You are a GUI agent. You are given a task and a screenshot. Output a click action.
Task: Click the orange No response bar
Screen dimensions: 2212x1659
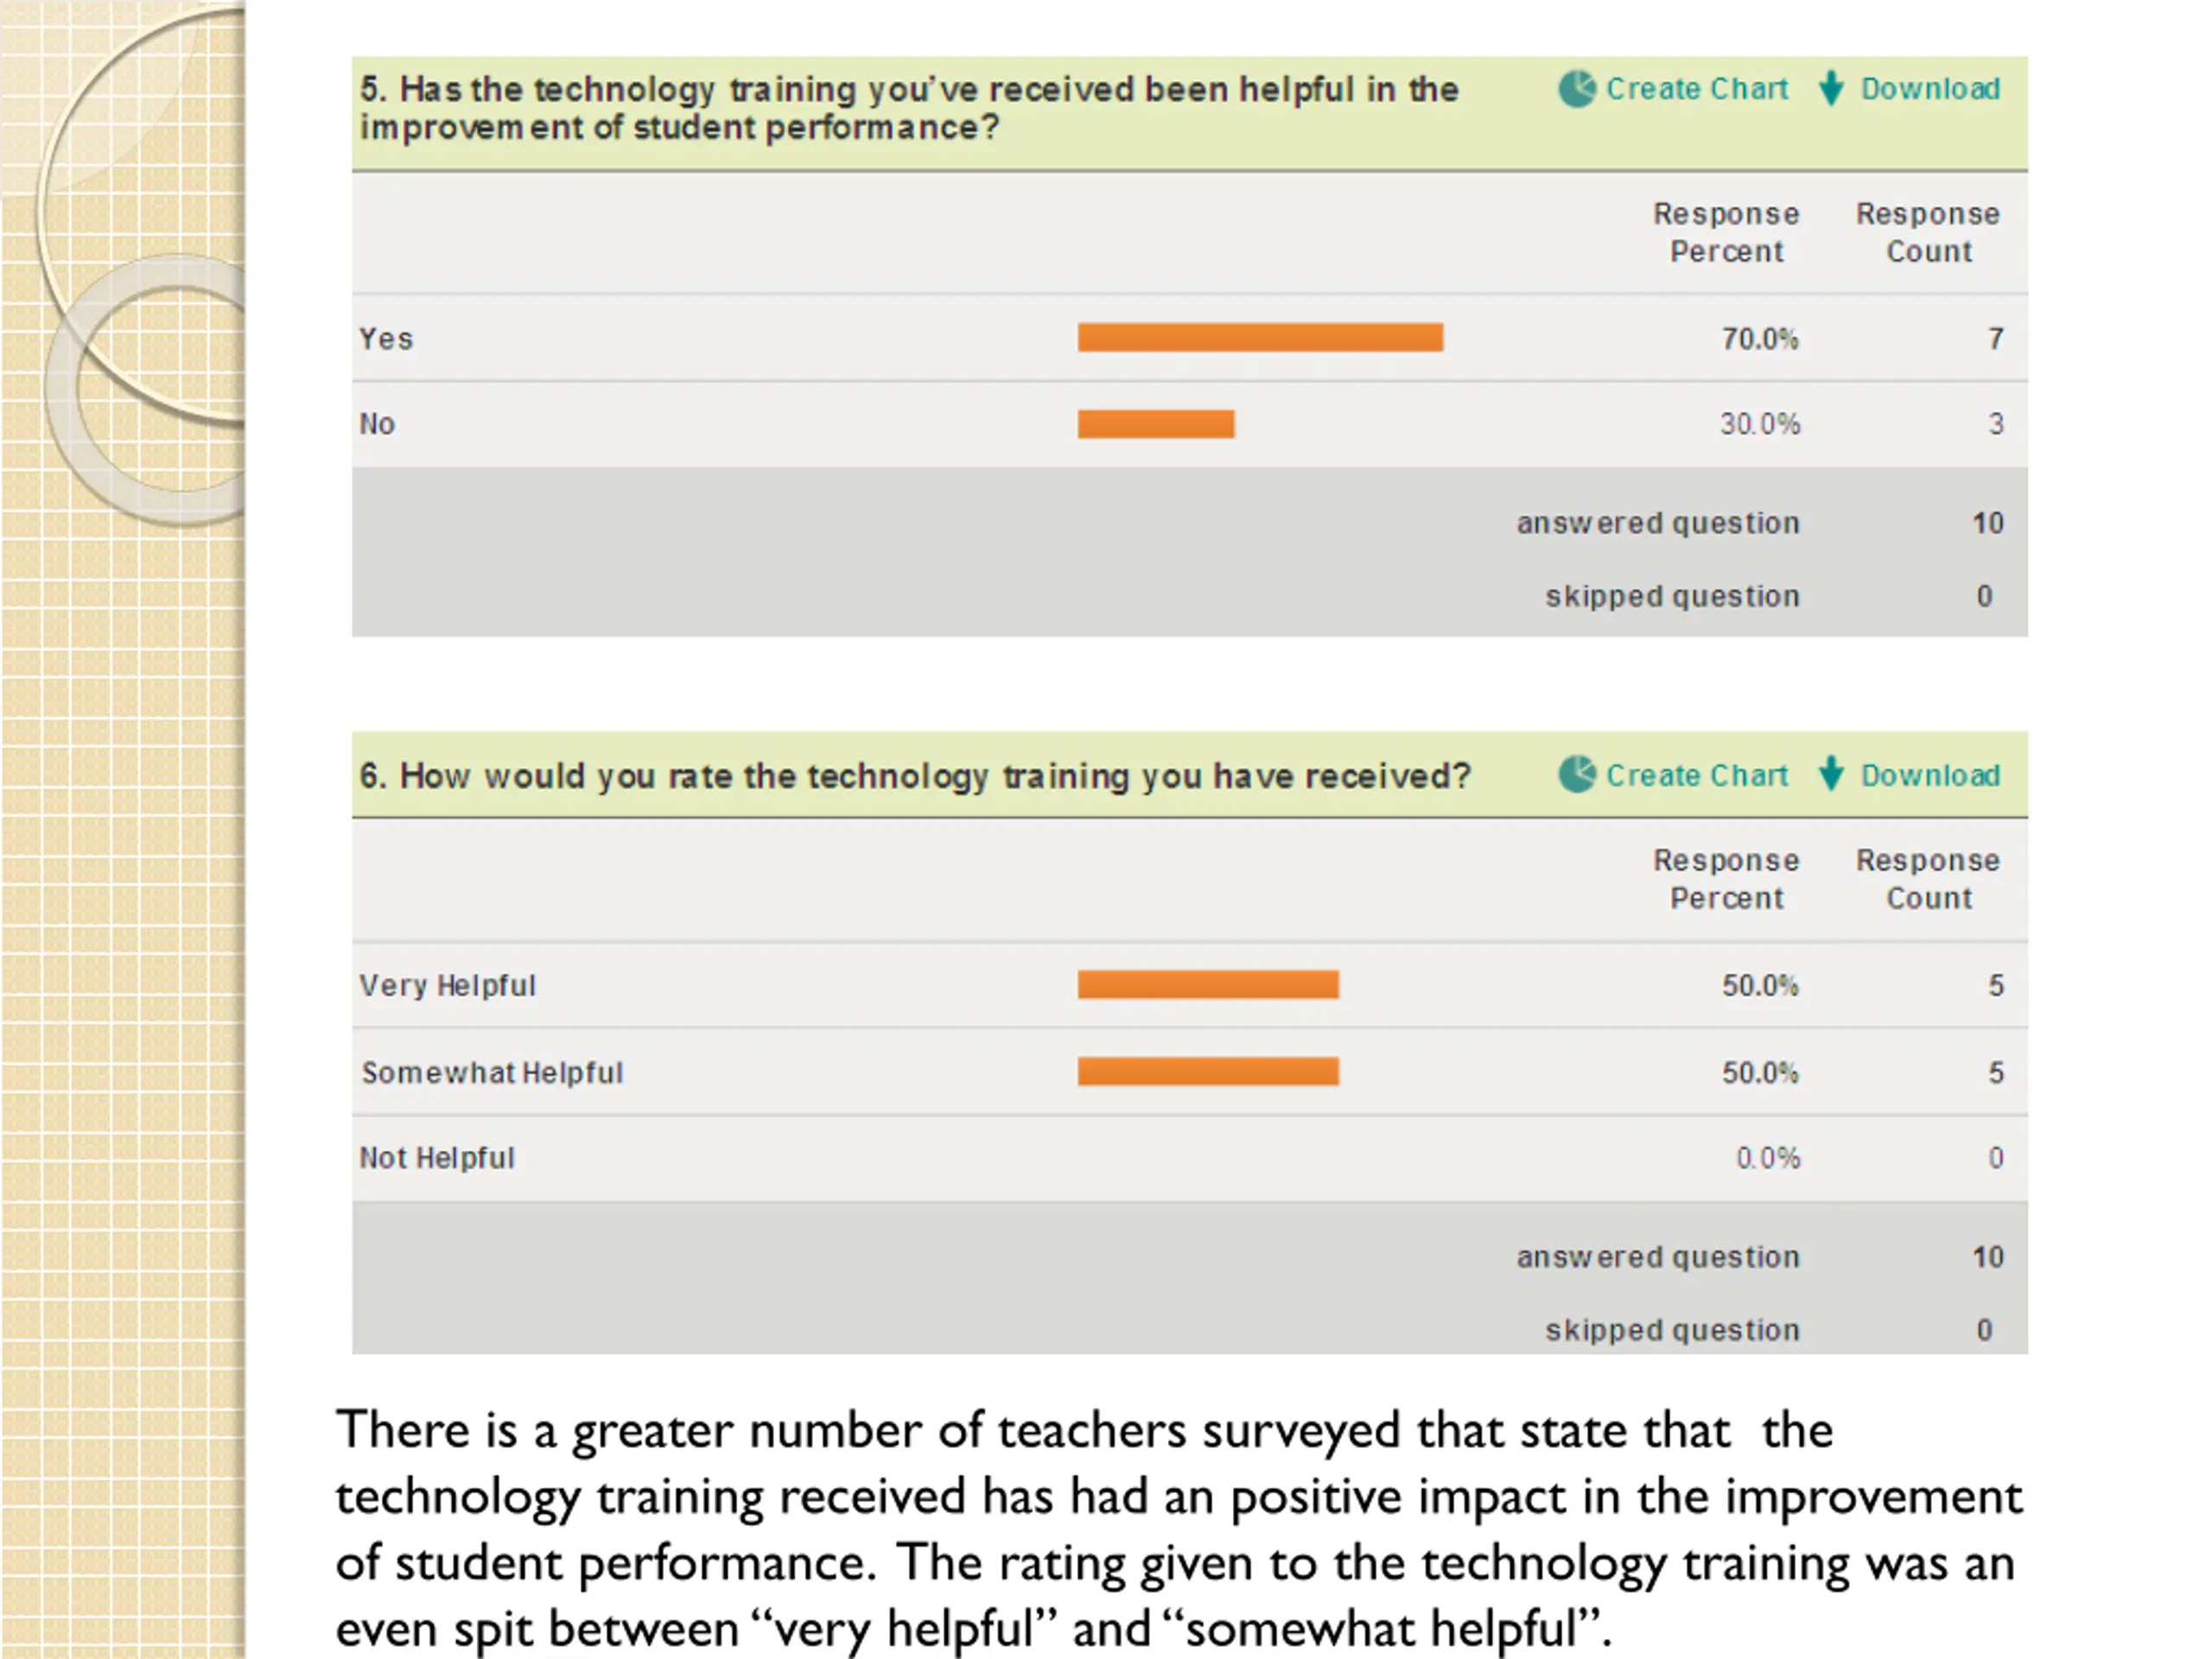1156,424
